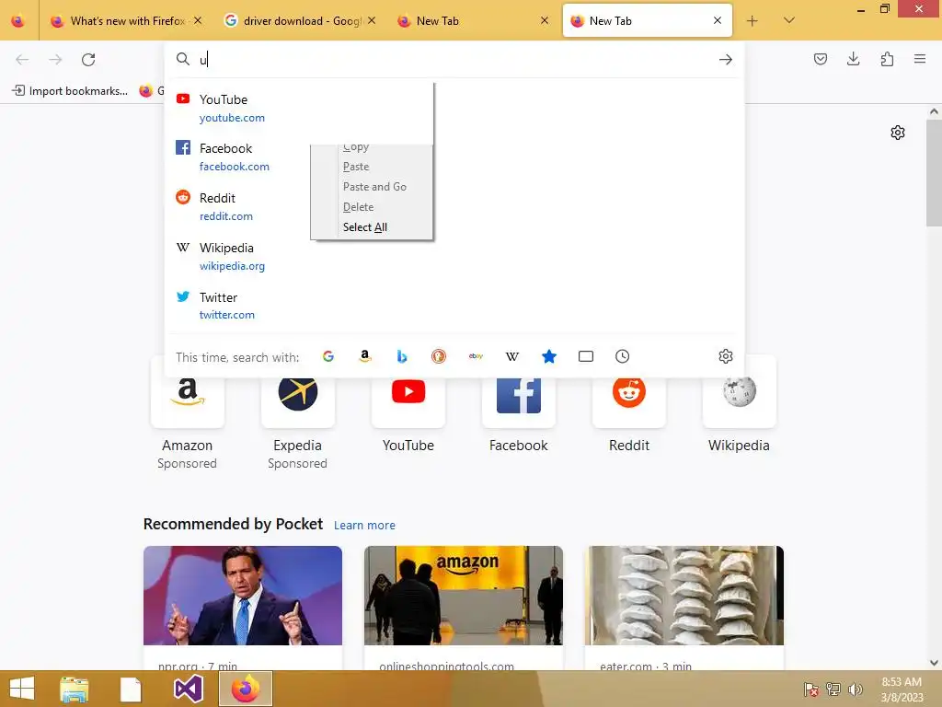The width and height of the screenshot is (942, 707).
Task: Open Reddit shortcut tile
Action: click(x=629, y=392)
